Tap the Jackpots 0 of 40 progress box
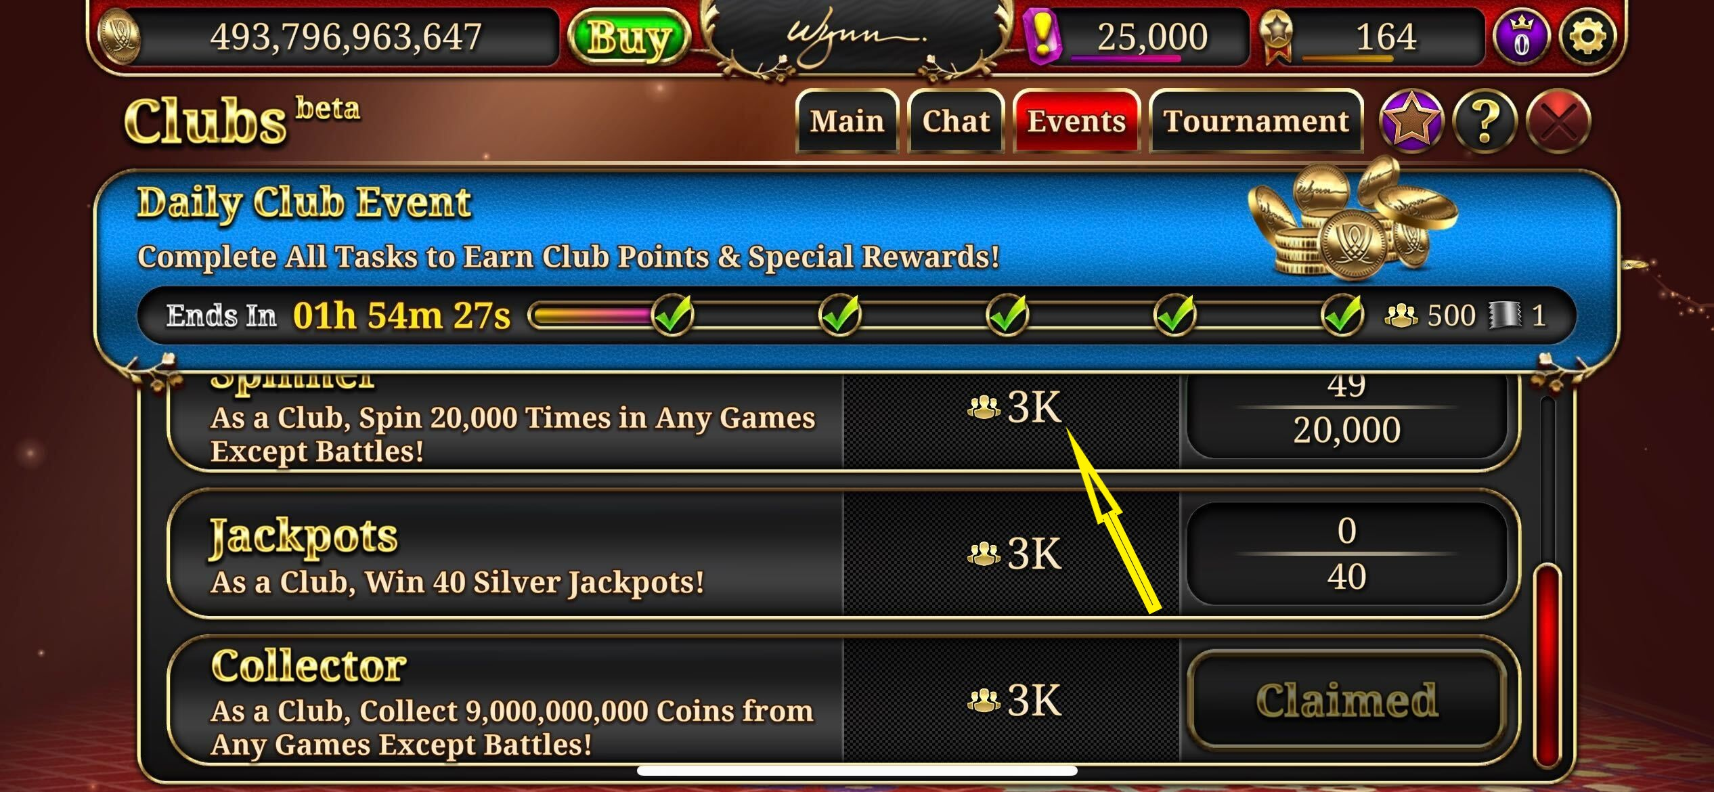 point(1346,553)
